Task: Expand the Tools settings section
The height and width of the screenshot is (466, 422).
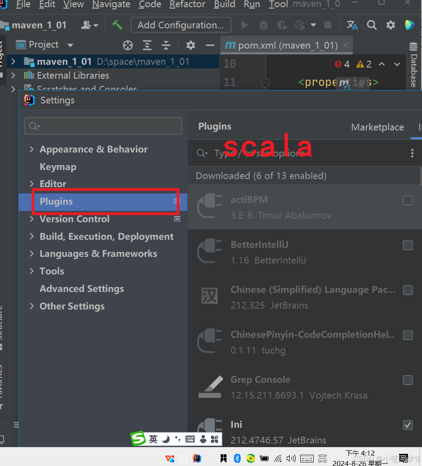Action: 31,271
